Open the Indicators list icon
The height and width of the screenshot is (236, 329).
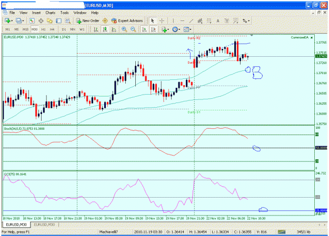(164, 29)
